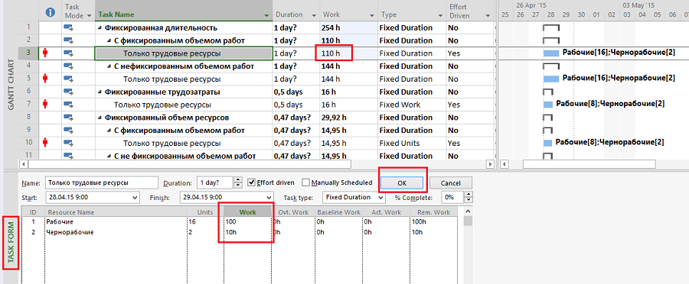Screen dimensions: 689x284
Task: Click auto-scheduled task mode icon in row 2
Action: click(69, 40)
